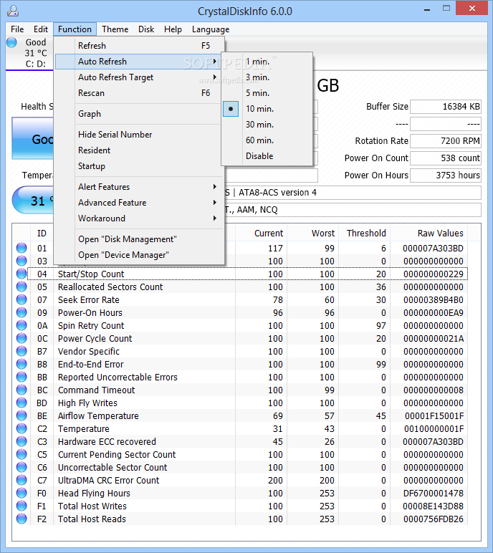Open the Edit menu

(41, 29)
